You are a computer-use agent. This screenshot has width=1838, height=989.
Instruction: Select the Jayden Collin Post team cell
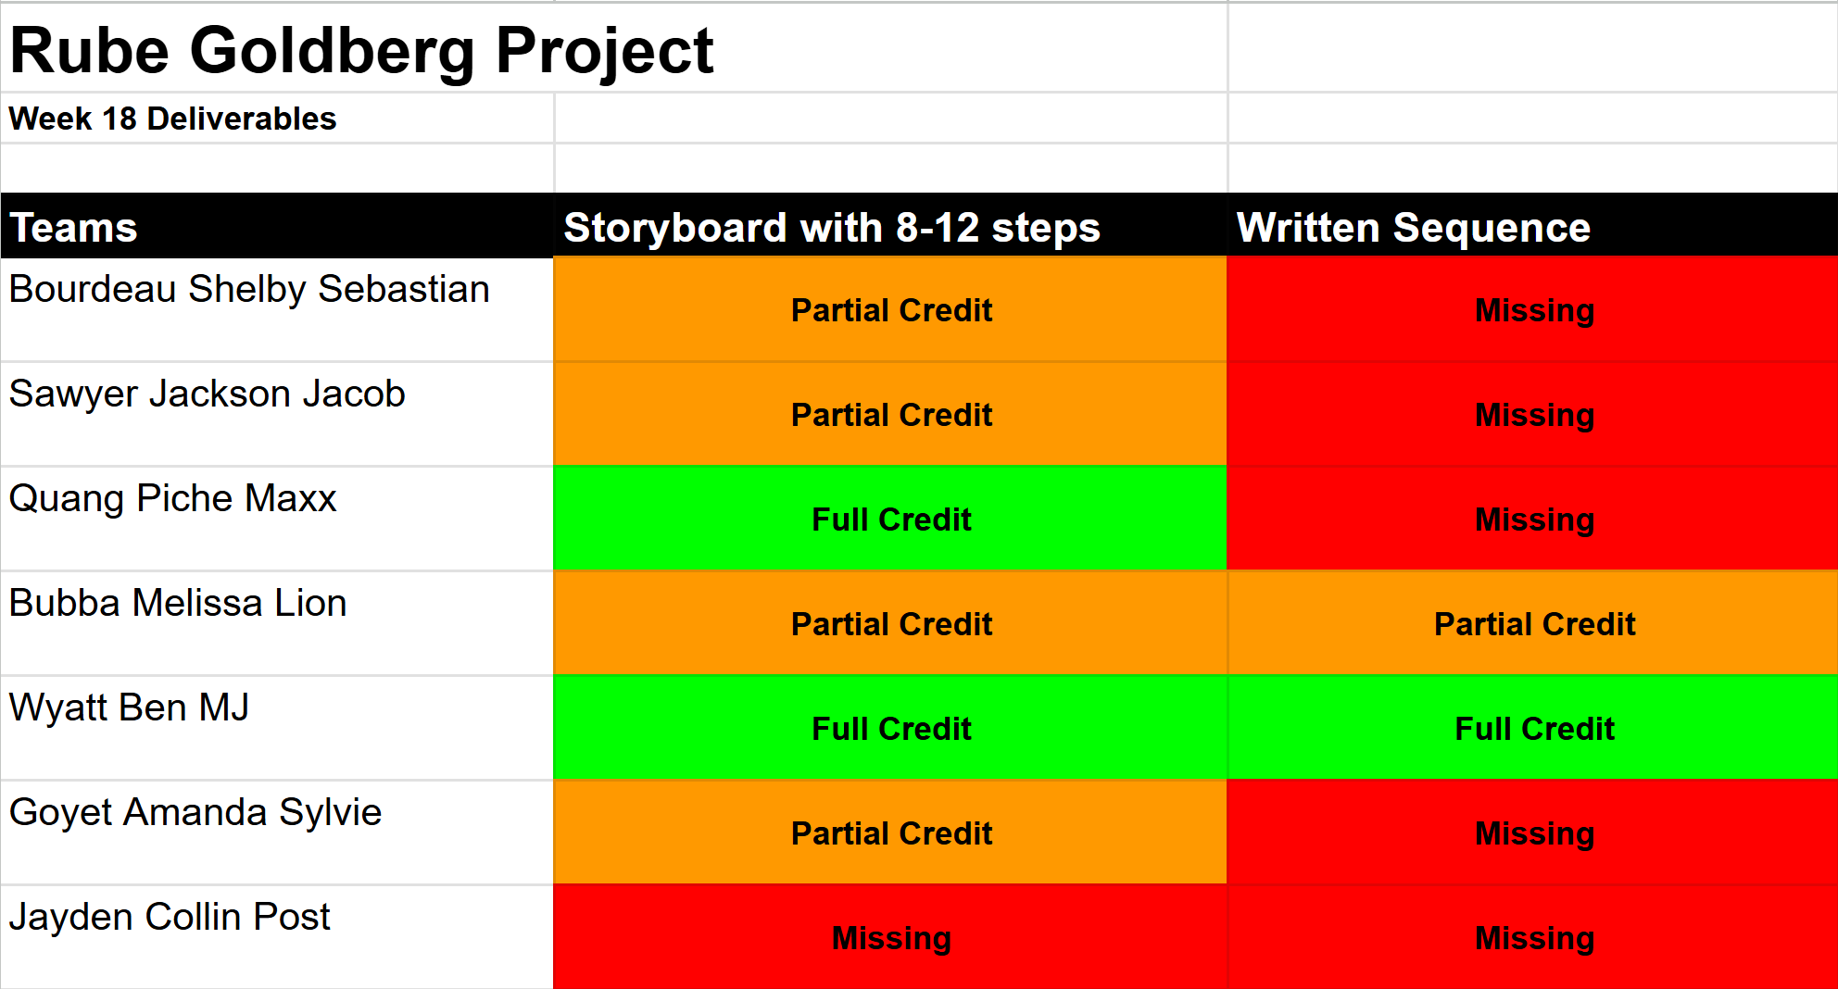coord(170,918)
